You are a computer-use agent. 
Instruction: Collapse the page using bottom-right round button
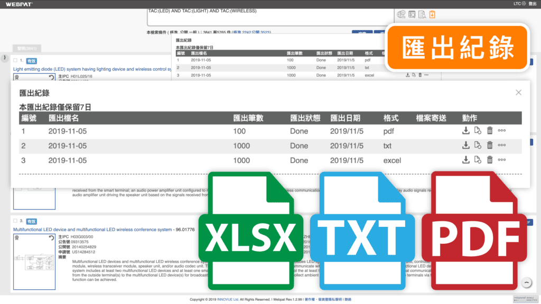click(x=526, y=283)
